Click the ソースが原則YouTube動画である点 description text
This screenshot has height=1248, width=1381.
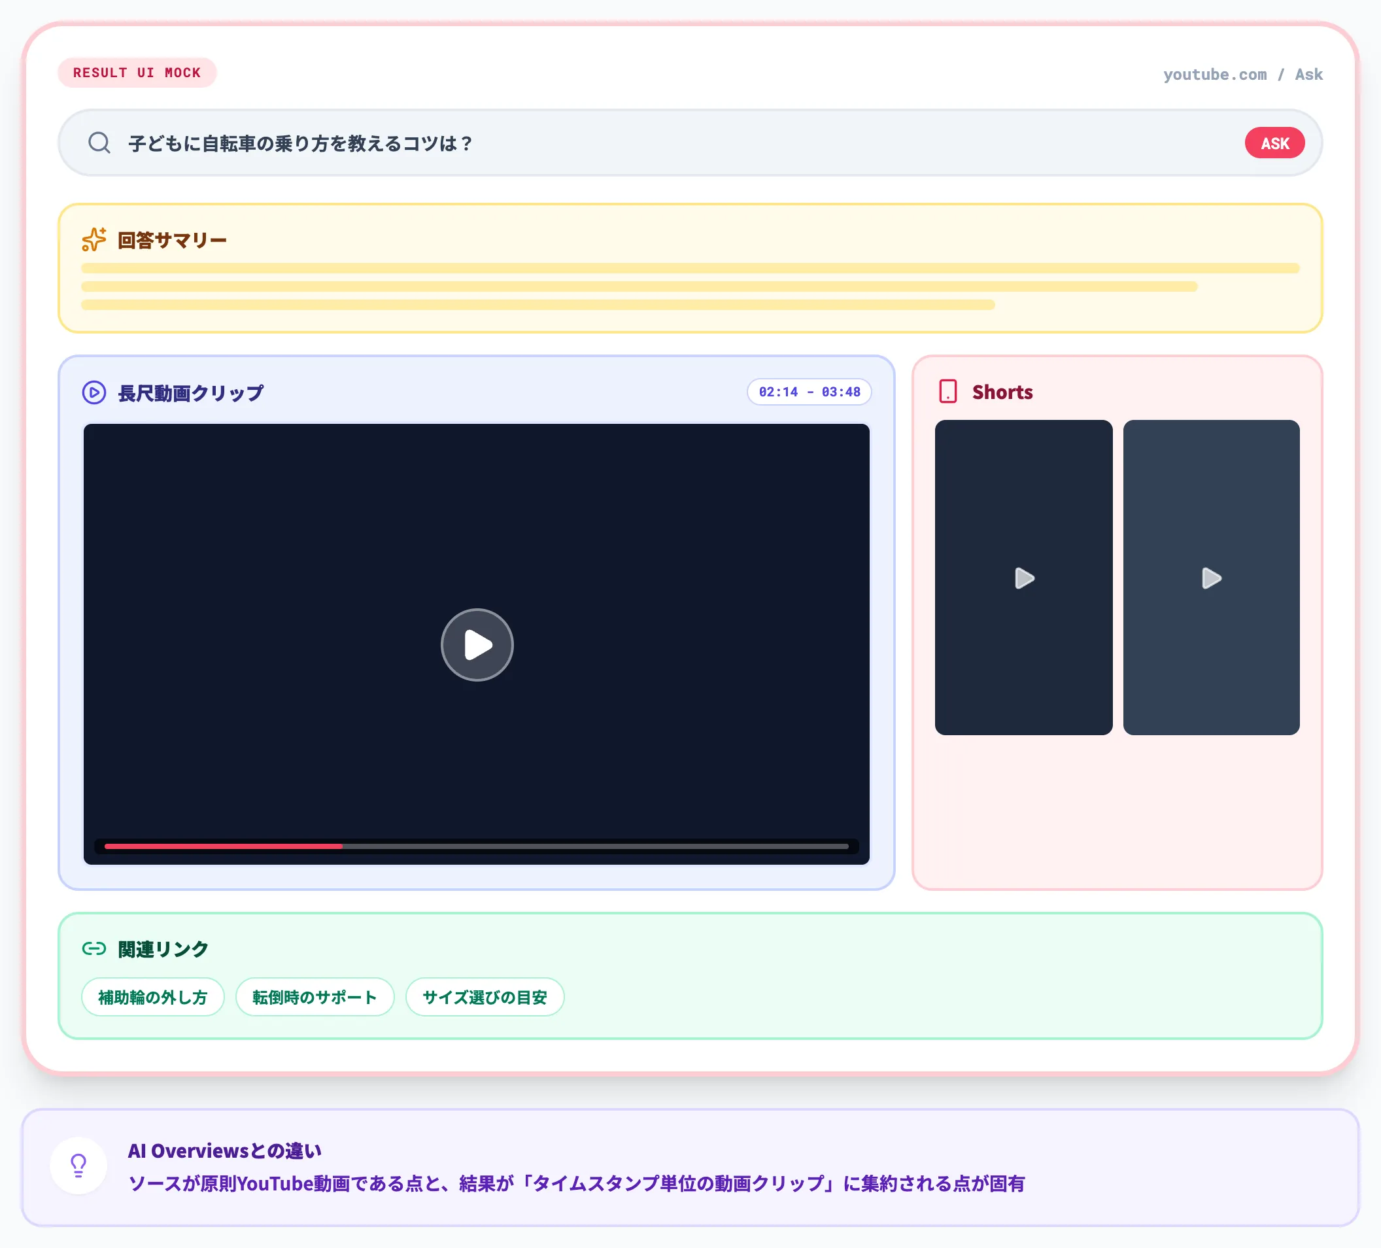(x=576, y=1183)
